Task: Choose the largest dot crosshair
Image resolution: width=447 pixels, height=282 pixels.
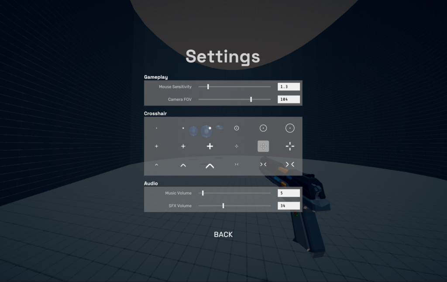Action: click(x=210, y=128)
